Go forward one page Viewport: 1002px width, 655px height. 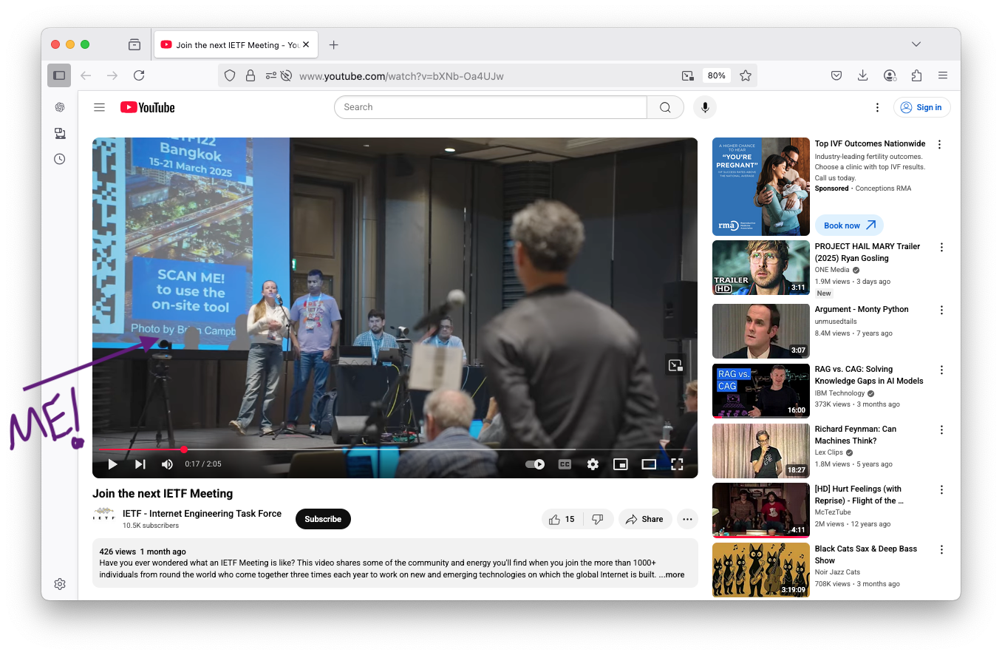pyautogui.click(x=112, y=75)
